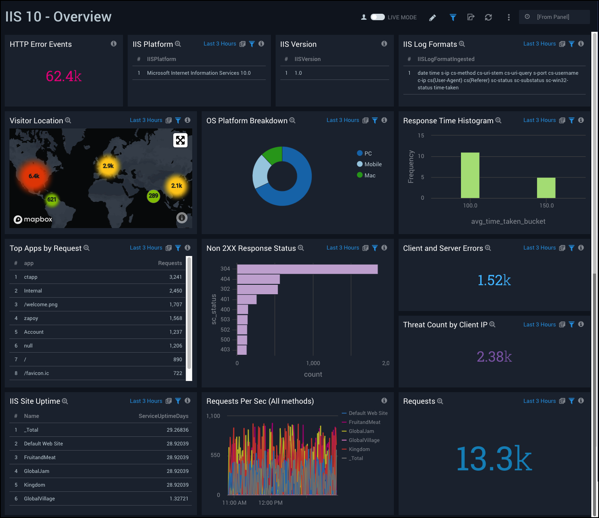The height and width of the screenshot is (518, 599).
Task: Show info for Requests Per Sec panel
Action: click(384, 401)
